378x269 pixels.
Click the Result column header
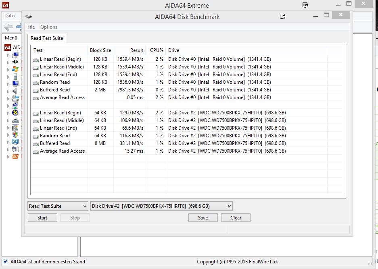[x=129, y=50]
